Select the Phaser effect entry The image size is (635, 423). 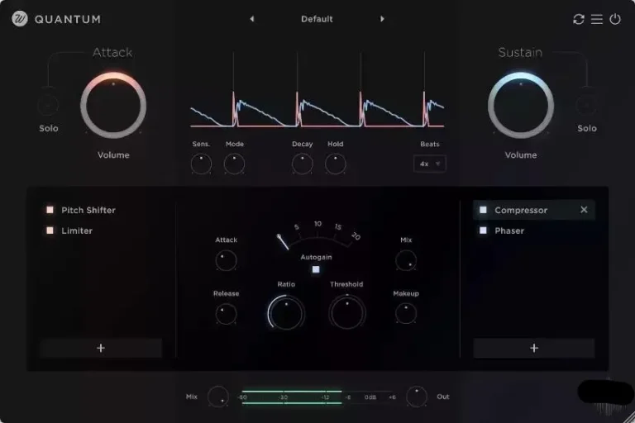pos(509,231)
